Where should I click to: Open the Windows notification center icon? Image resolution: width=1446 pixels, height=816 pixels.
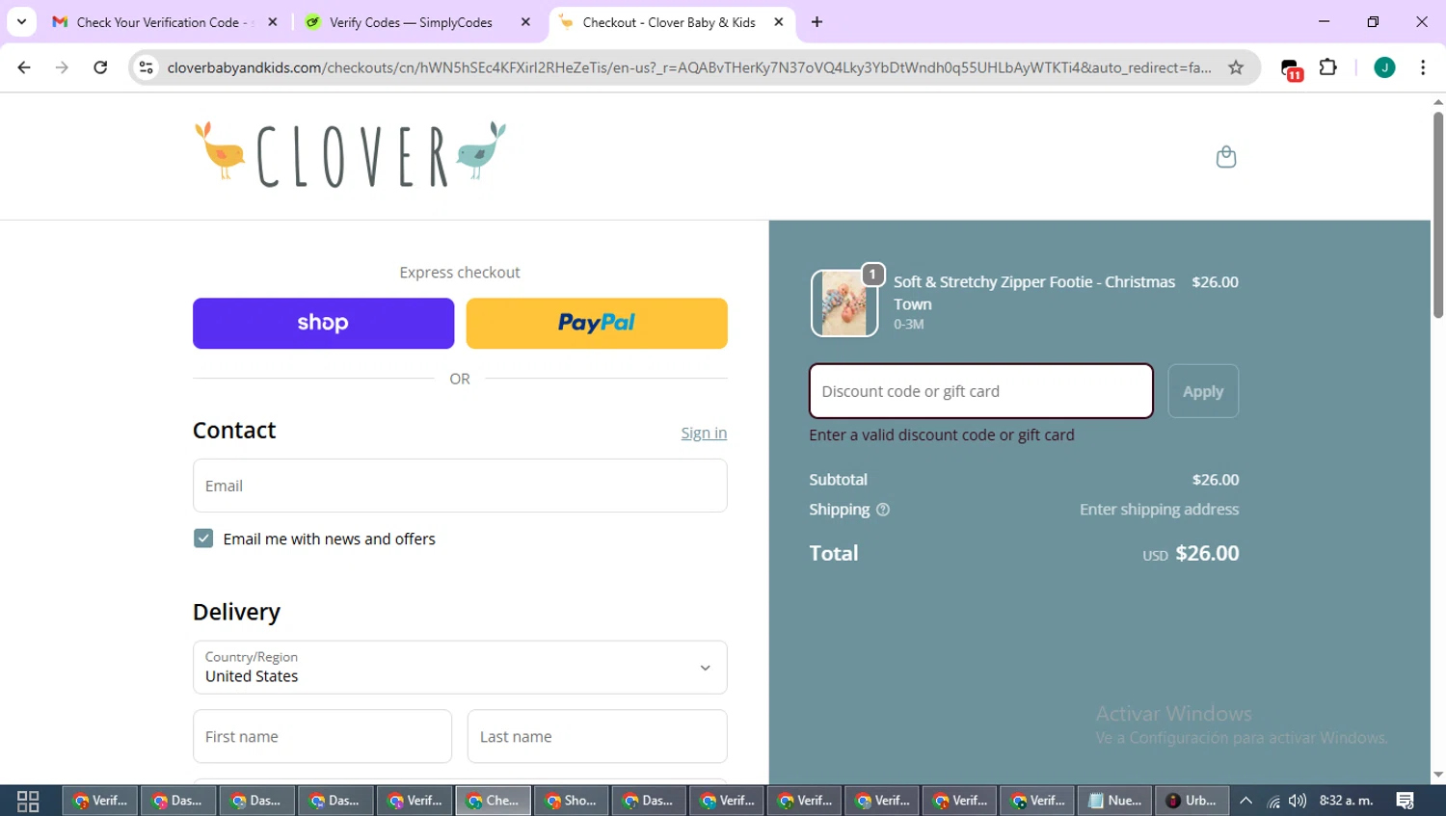(x=1406, y=801)
